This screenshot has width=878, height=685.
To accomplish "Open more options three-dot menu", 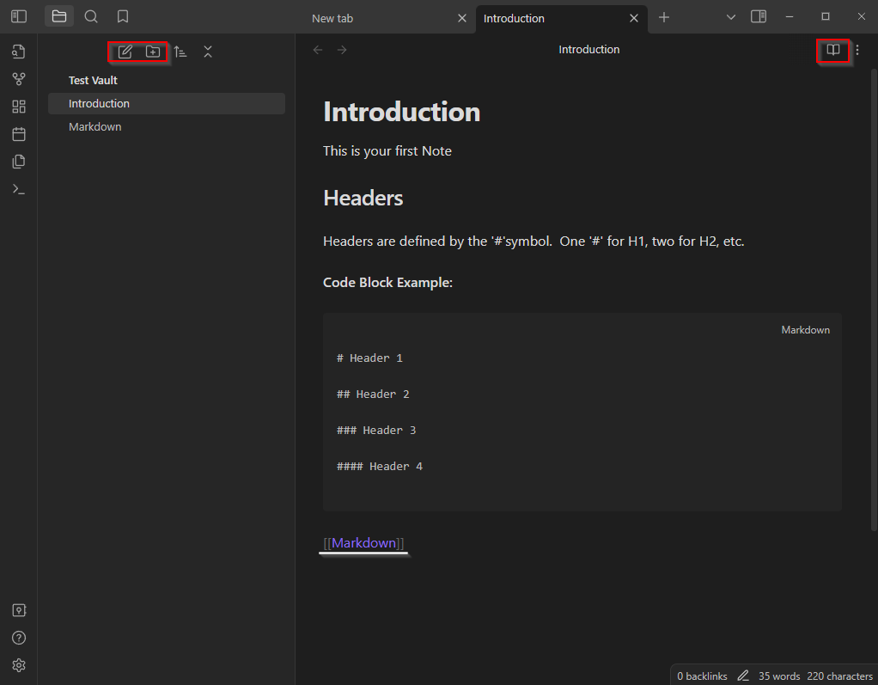I will 857,50.
